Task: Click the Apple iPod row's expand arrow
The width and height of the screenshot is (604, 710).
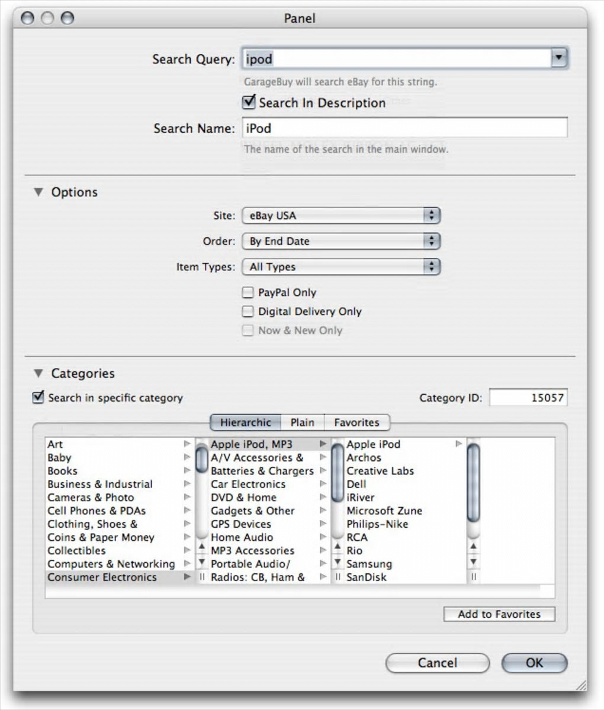Action: click(458, 444)
